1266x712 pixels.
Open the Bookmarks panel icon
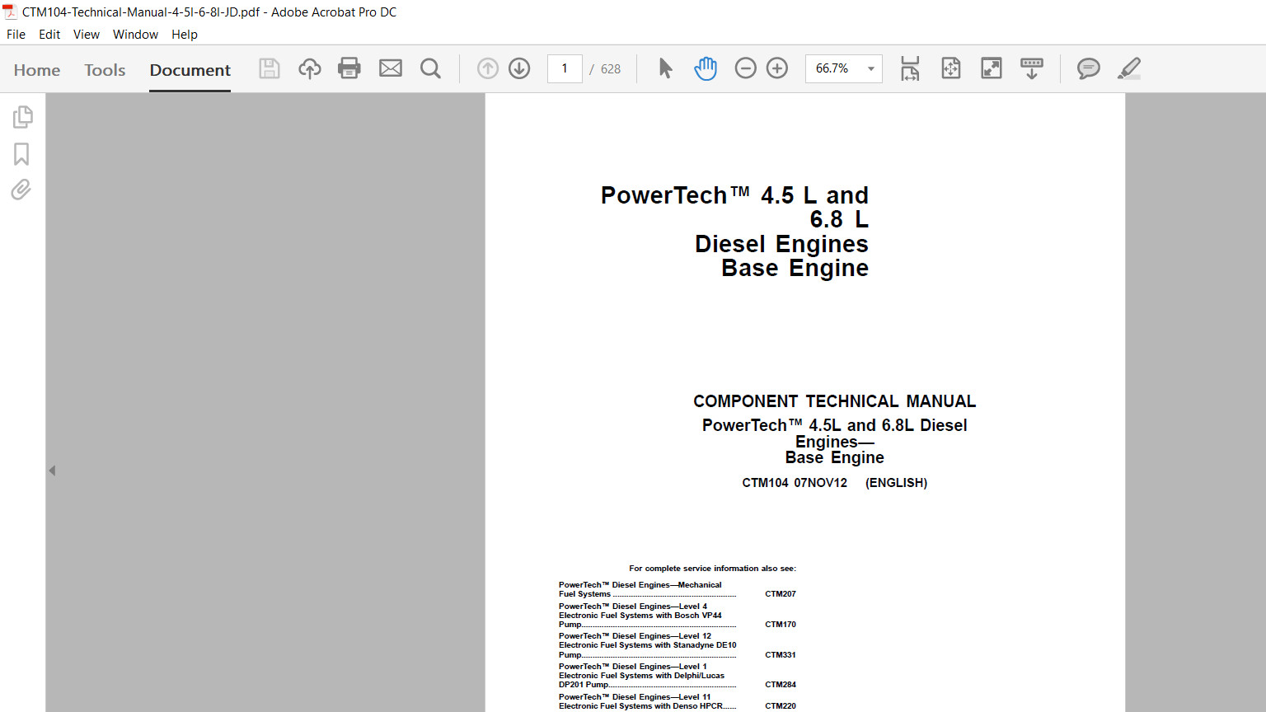[21, 154]
